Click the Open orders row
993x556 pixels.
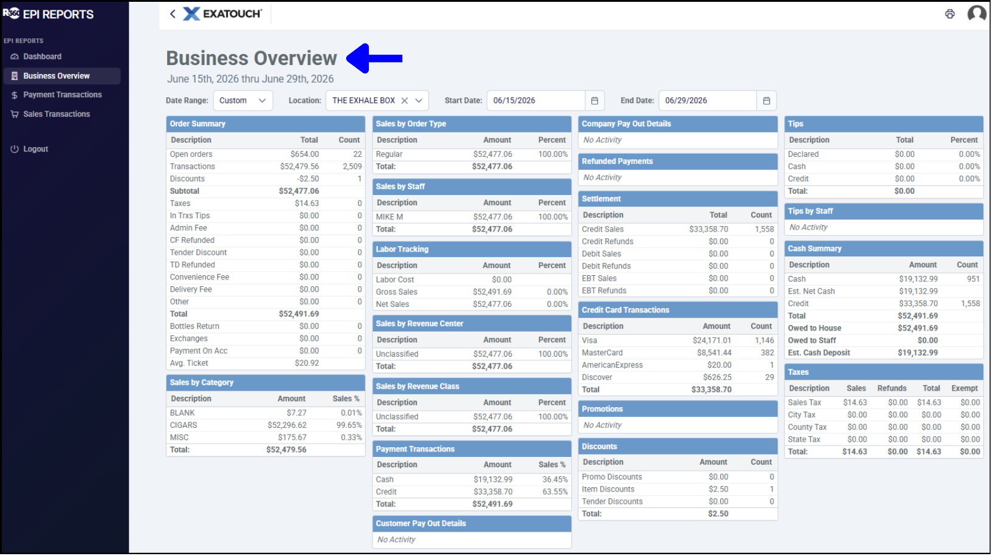(266, 154)
